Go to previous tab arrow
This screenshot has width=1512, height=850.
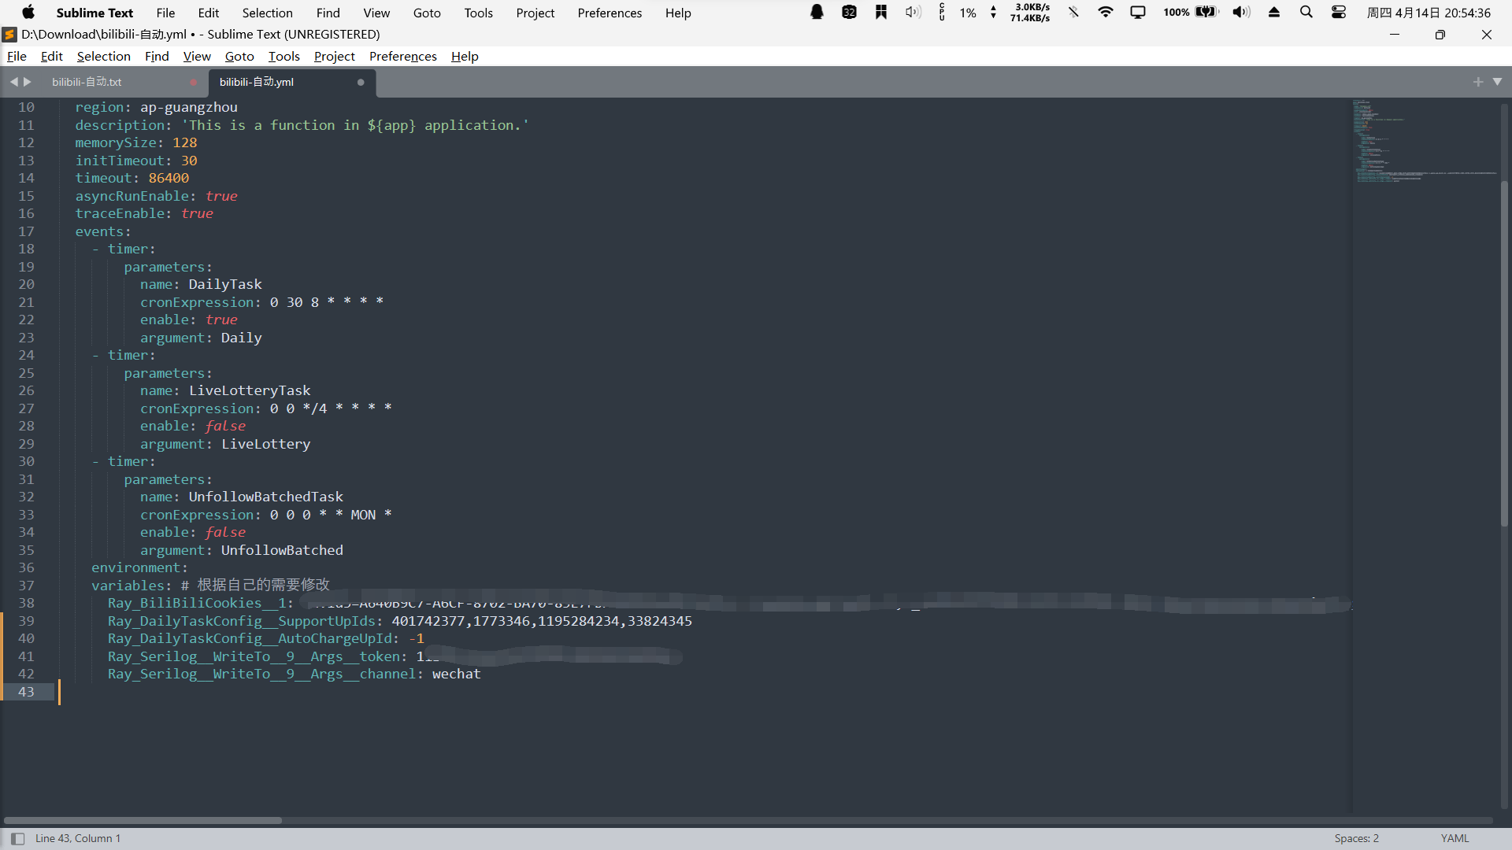point(13,82)
